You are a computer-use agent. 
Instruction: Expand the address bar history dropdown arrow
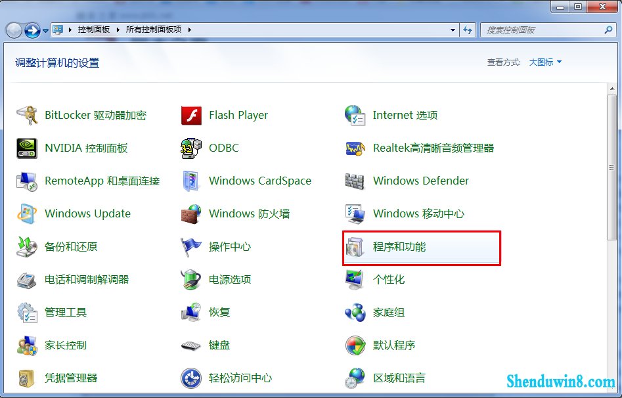[453, 30]
